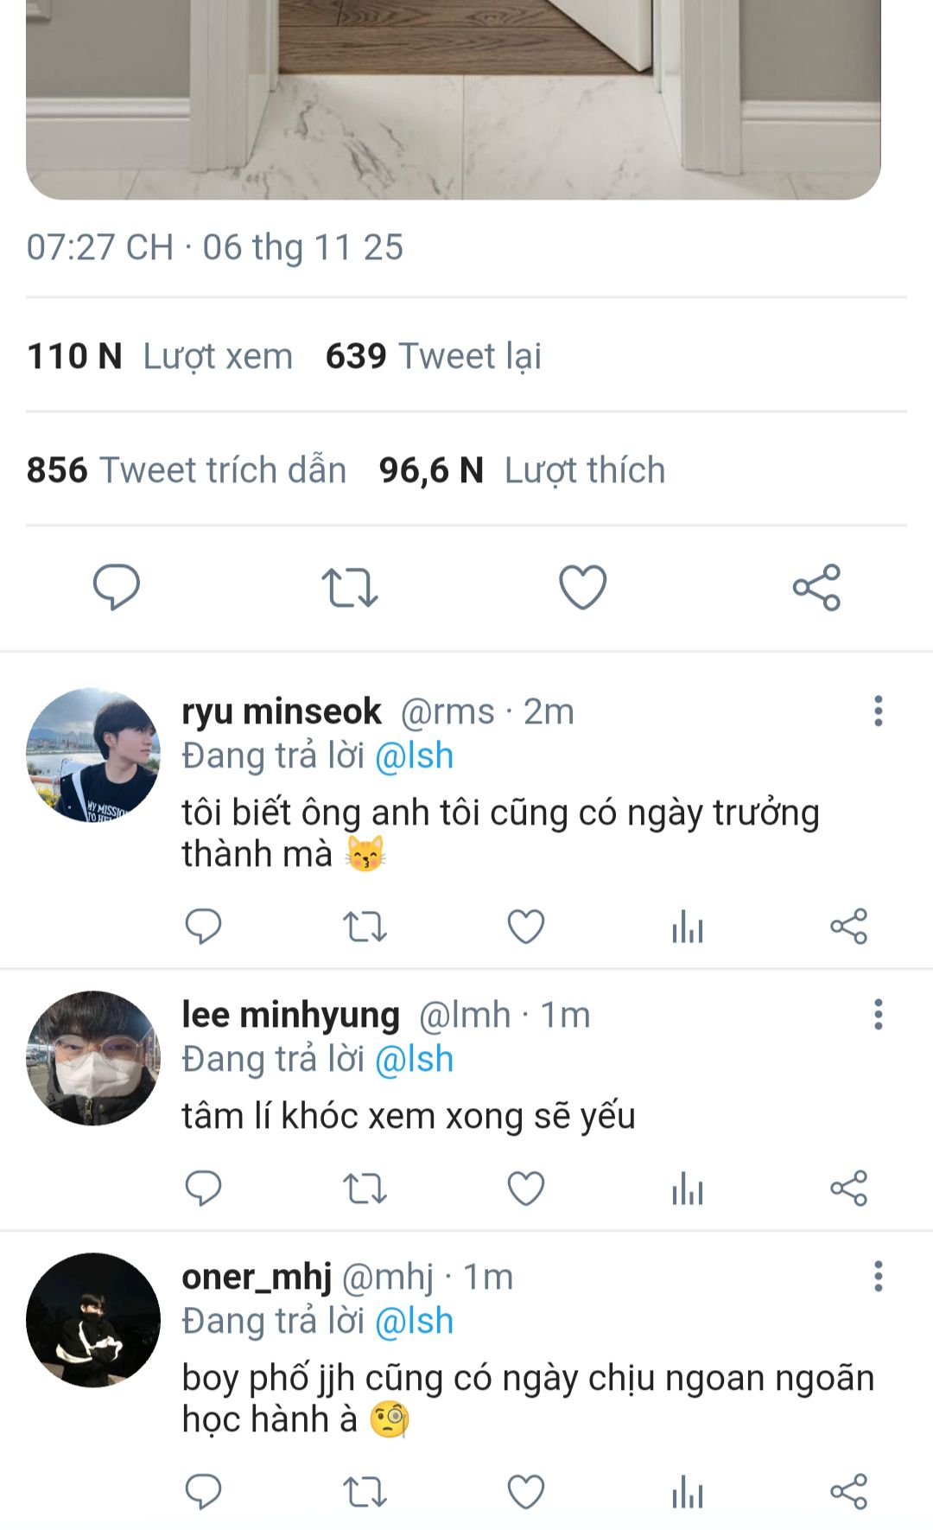Share lee minhyung's reply

coord(848,1189)
